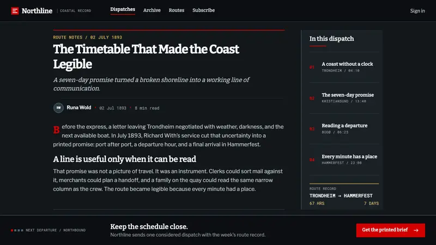Click the 'TRONDHEIM → HAMMERFEST' route record

click(x=341, y=196)
